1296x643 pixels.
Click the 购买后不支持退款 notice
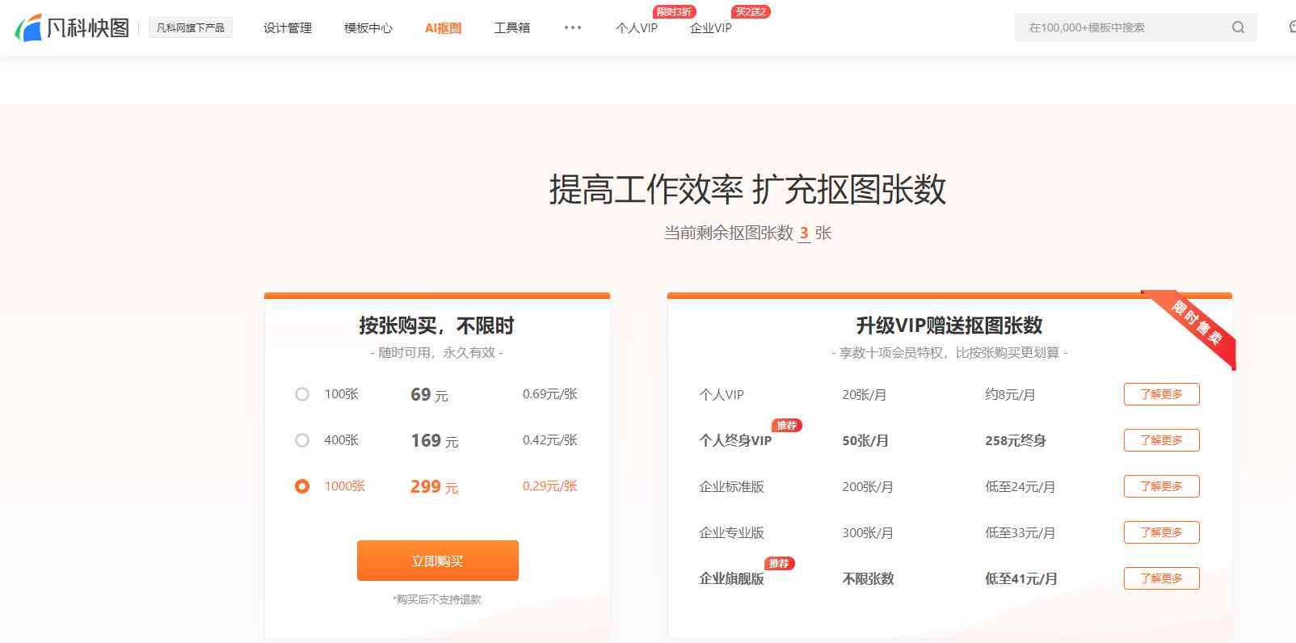(x=437, y=599)
